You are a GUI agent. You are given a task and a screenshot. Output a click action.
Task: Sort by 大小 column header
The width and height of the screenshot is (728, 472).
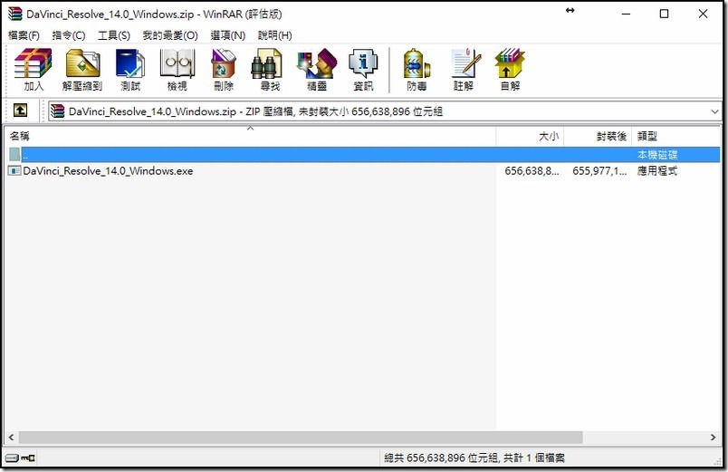click(530, 136)
